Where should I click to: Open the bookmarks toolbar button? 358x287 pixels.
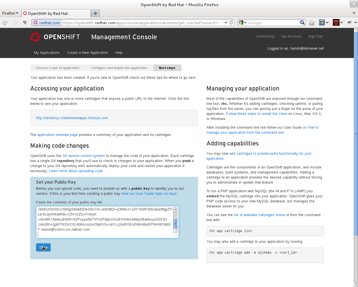click(322, 23)
